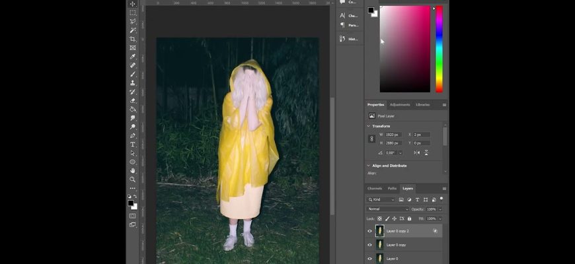This screenshot has height=264, width=575.
Task: Click the rainbow hue slider bar
Action: [439, 49]
